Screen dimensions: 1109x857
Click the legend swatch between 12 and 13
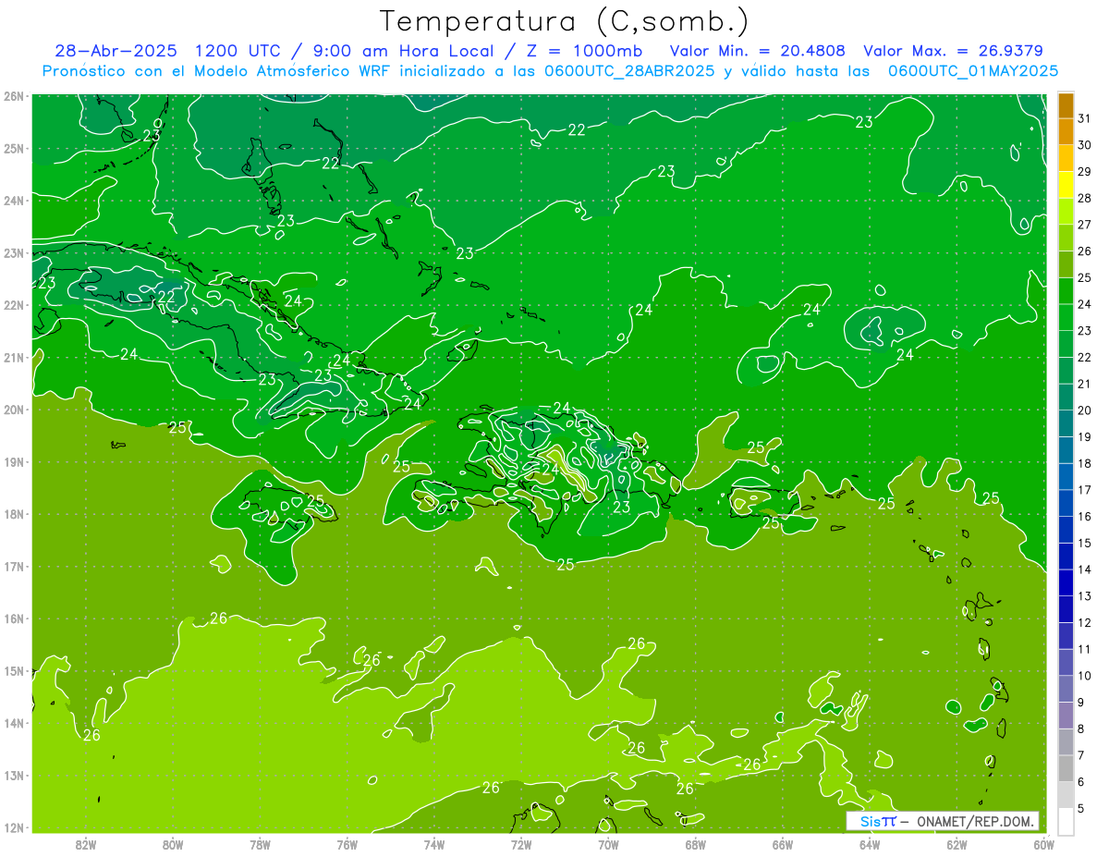click(1066, 608)
